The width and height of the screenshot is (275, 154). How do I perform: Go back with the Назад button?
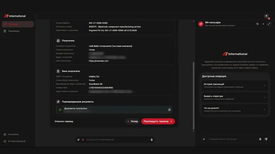coord(133,121)
